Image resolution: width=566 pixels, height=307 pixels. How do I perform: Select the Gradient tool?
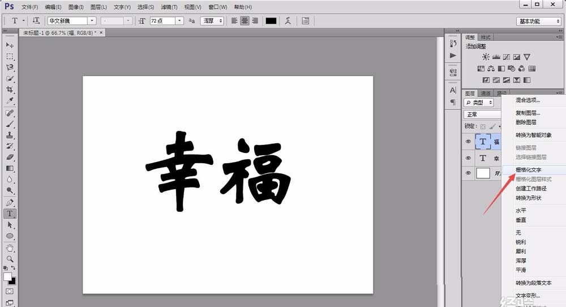10,168
